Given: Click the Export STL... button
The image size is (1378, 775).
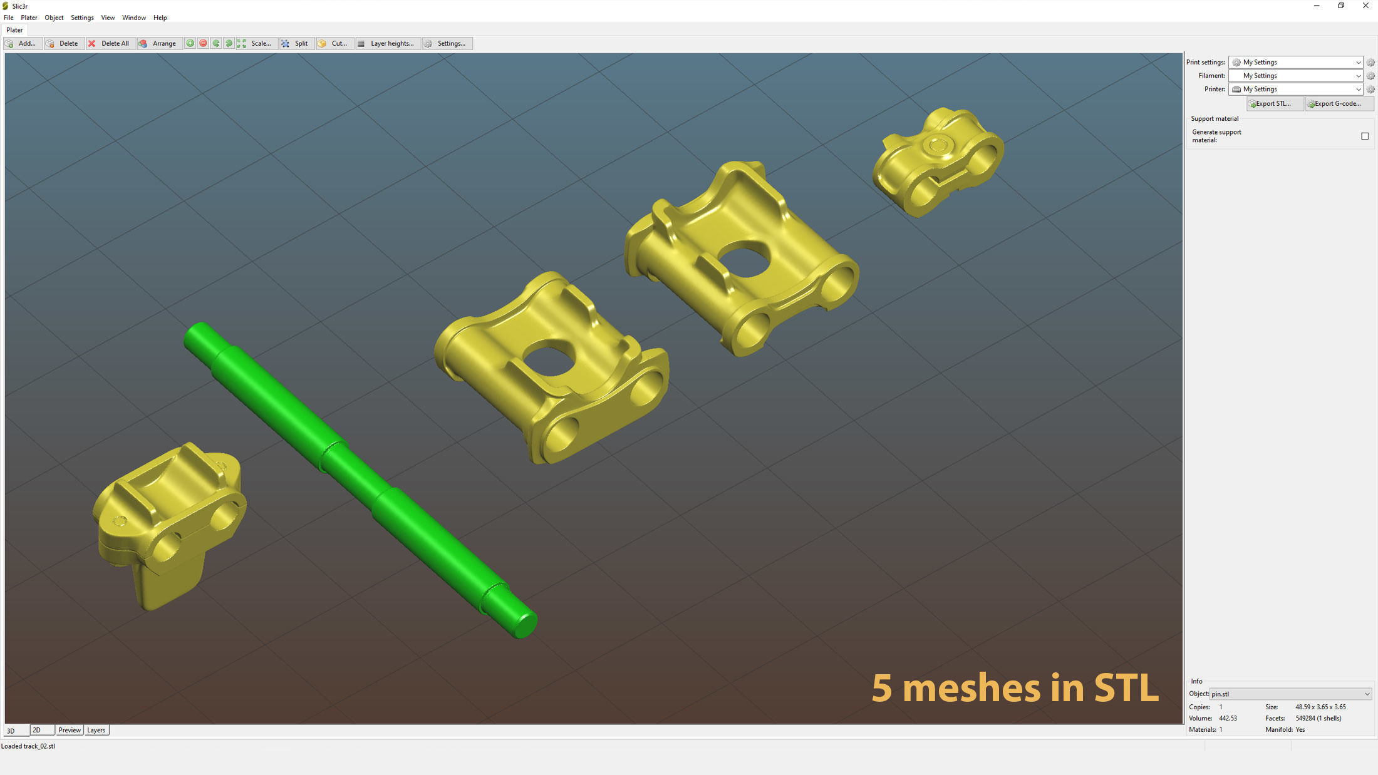Looking at the screenshot, I should click(x=1274, y=104).
